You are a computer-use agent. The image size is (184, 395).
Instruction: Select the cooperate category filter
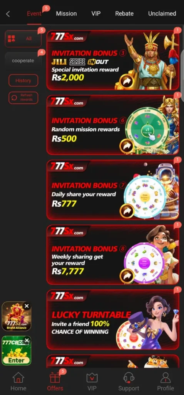tap(23, 61)
